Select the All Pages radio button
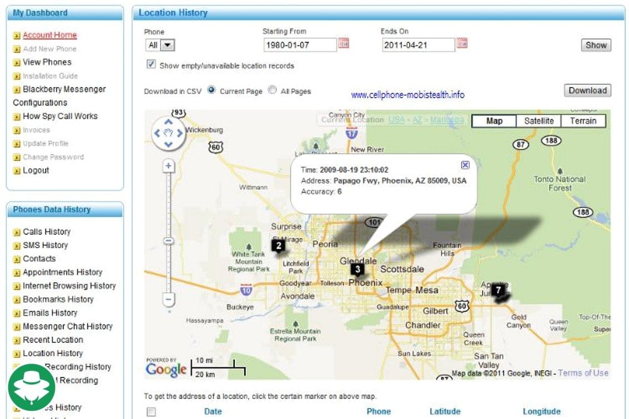This screenshot has height=419, width=629. (272, 90)
